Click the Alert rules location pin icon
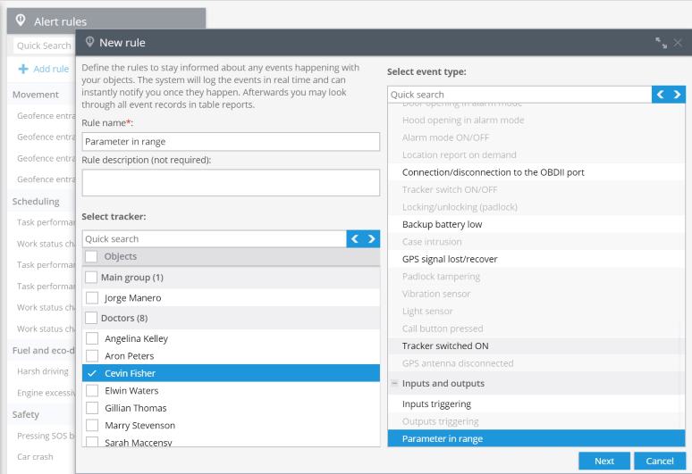 coord(21,21)
